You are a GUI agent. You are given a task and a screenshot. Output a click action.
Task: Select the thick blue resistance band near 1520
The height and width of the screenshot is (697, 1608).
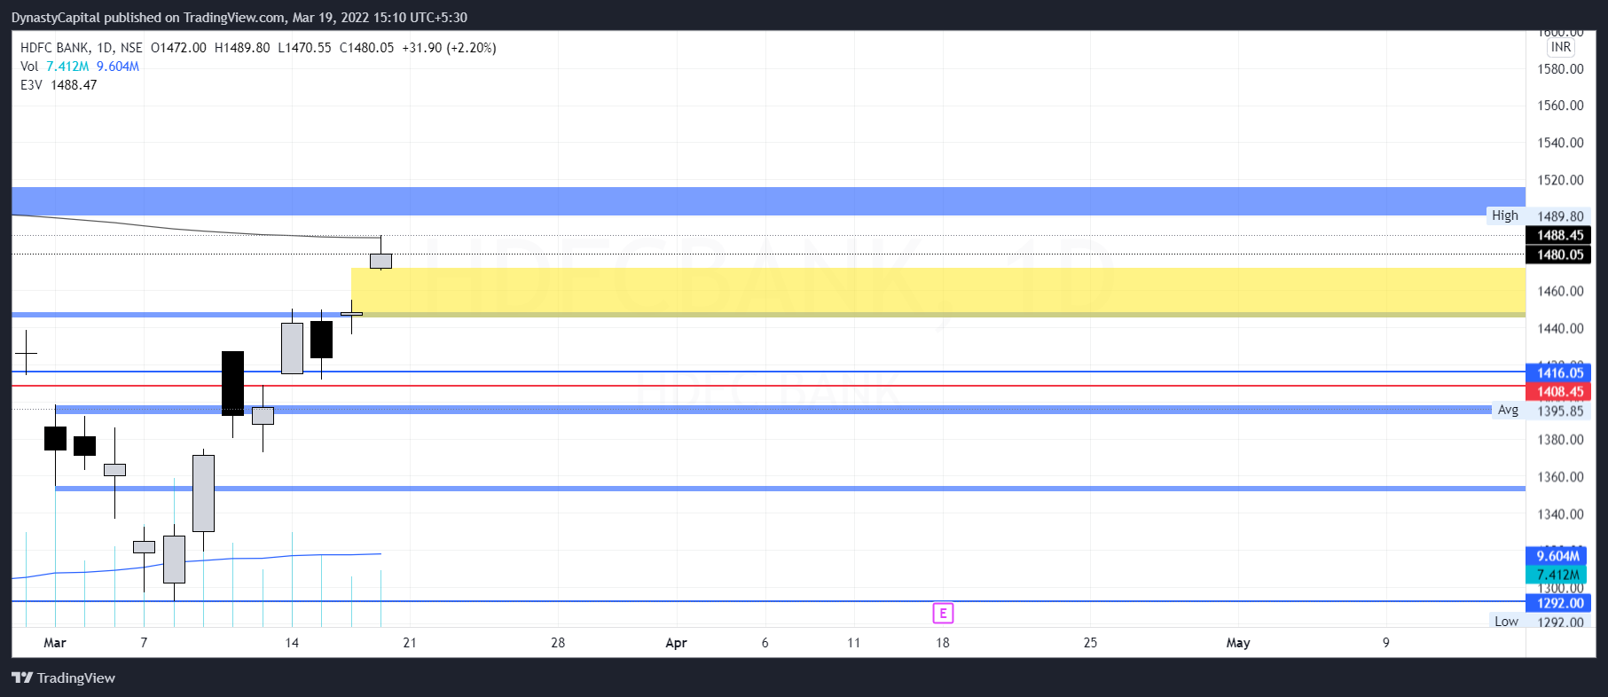click(768, 201)
